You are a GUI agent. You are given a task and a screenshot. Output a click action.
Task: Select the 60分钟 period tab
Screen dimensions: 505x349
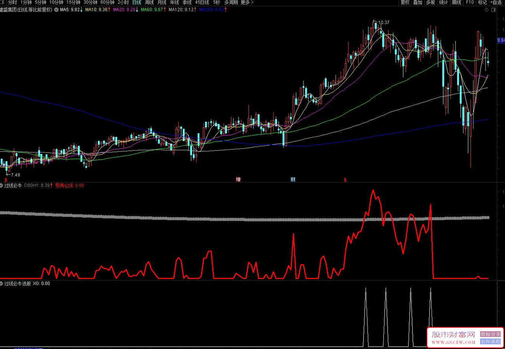108,2
